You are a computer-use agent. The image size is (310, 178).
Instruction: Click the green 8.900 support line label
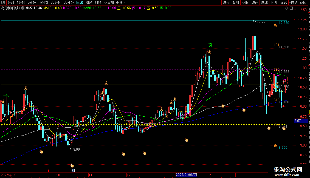283,148
